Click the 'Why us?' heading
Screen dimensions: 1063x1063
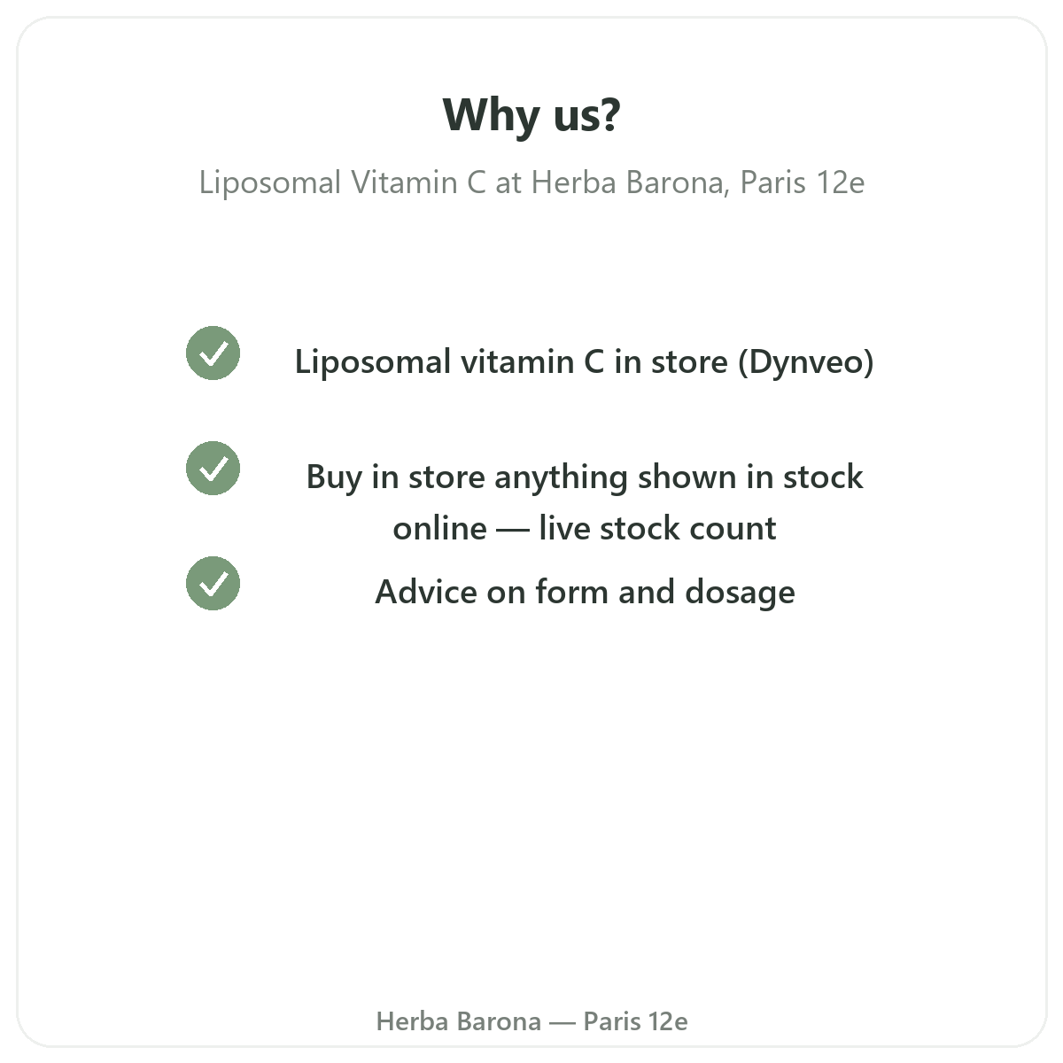pos(531,115)
